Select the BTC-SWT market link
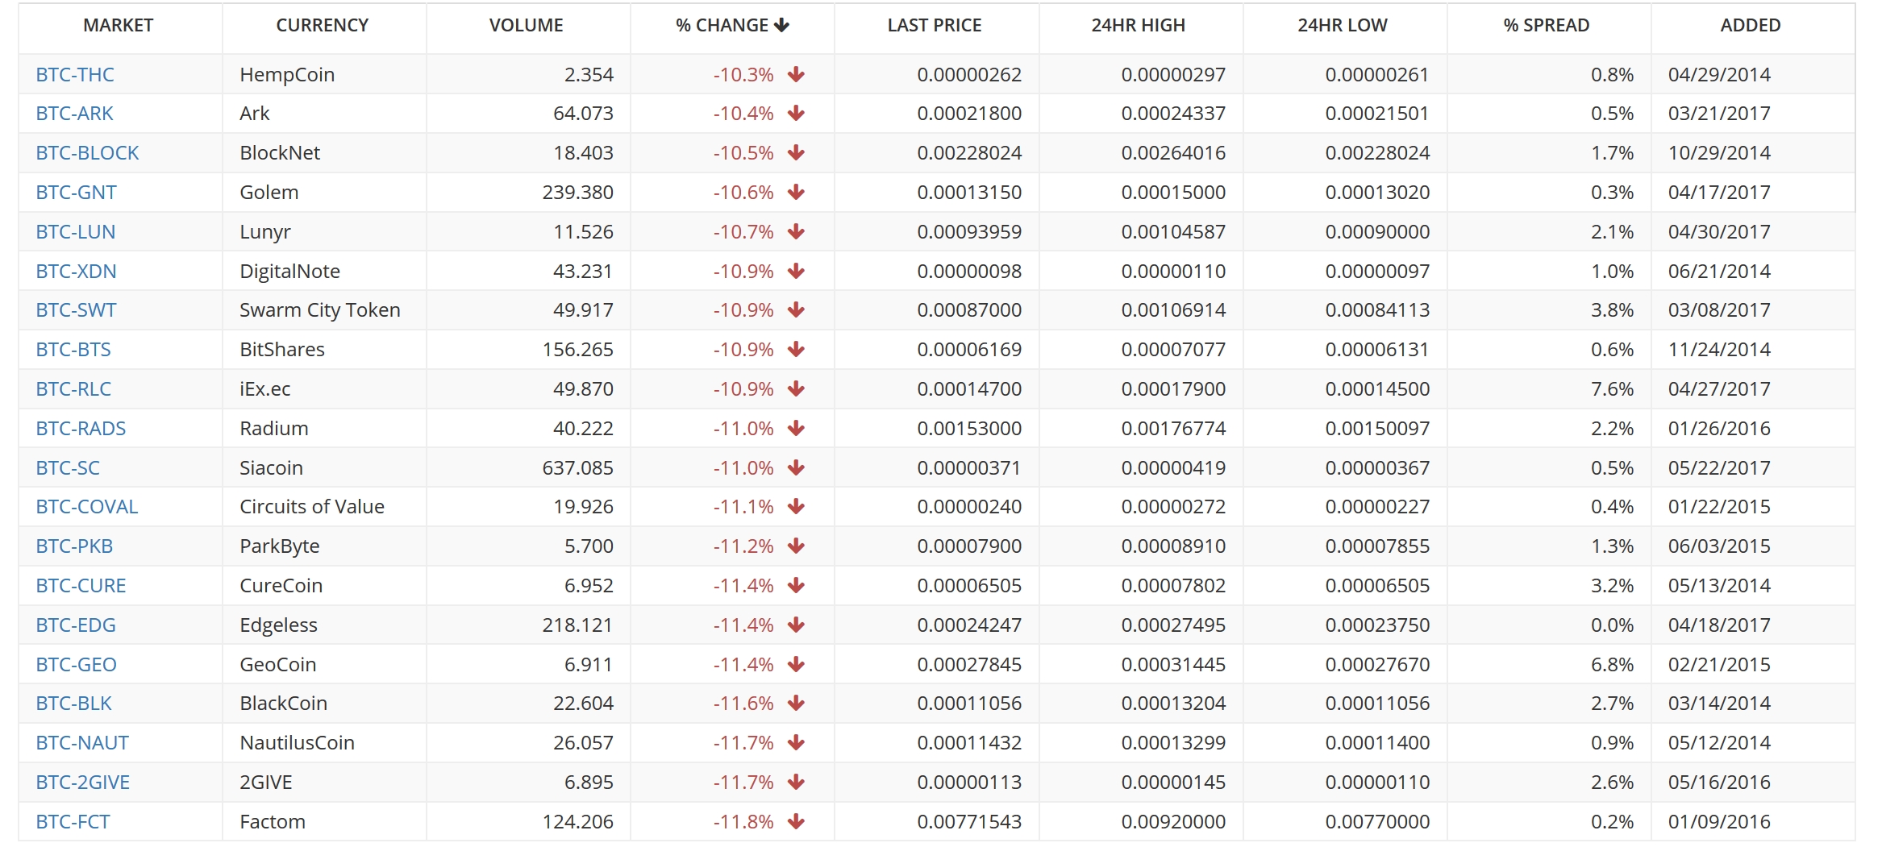 coord(76,309)
